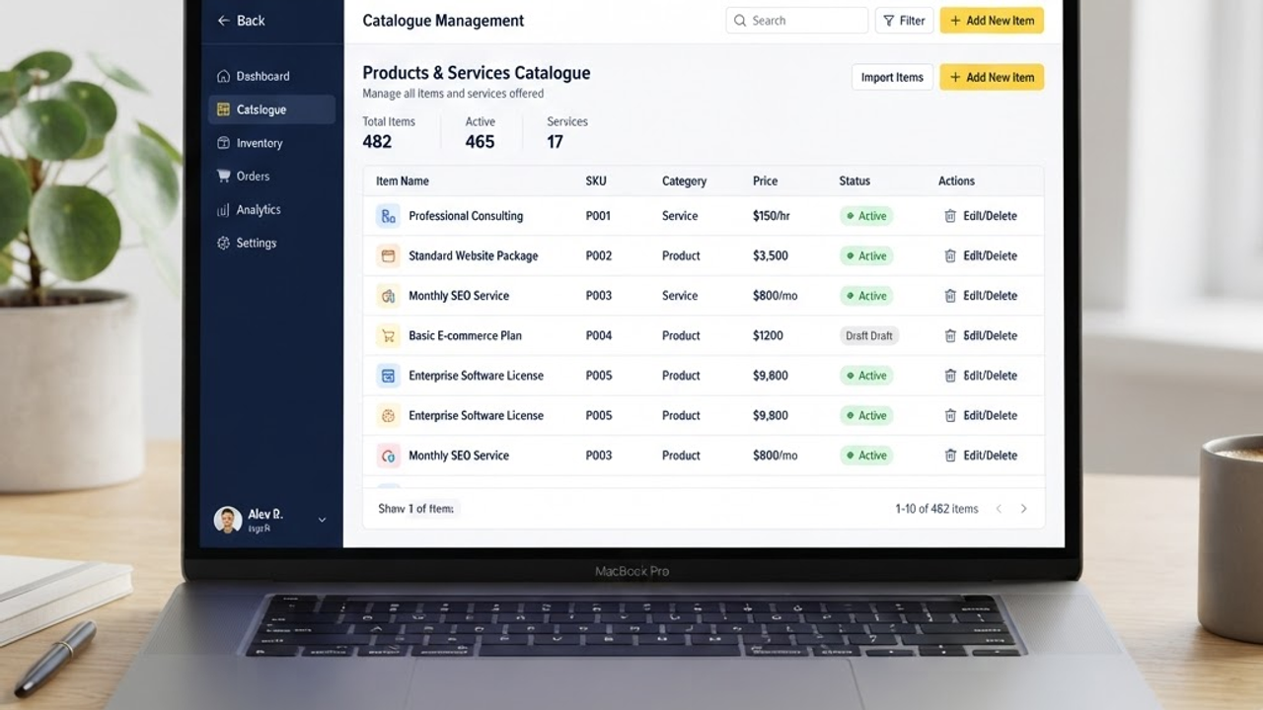Click the Price column header
1263x710 pixels.
(766, 181)
